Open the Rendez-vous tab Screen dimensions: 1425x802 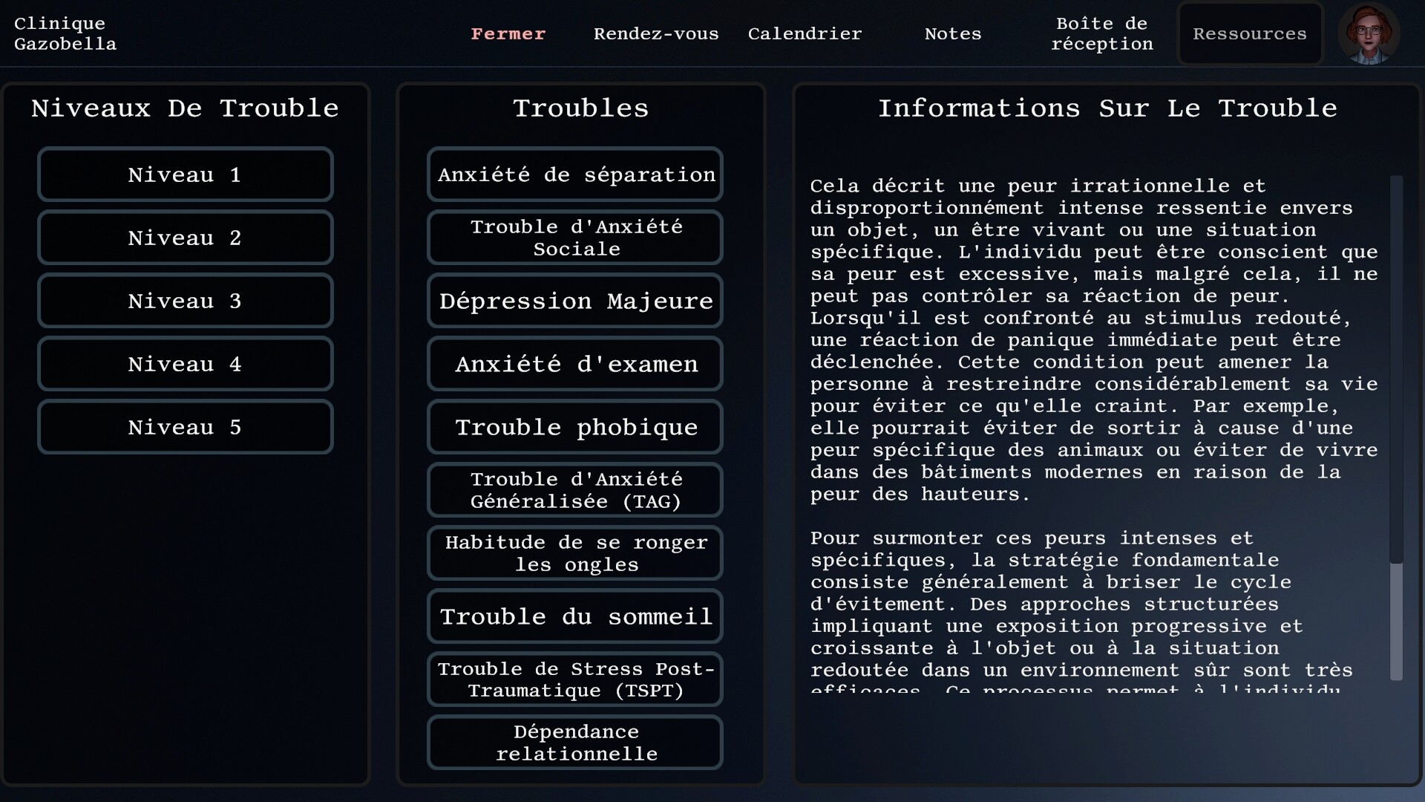[655, 34]
